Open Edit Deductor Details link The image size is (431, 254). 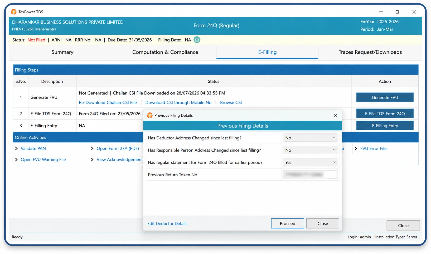point(167,223)
